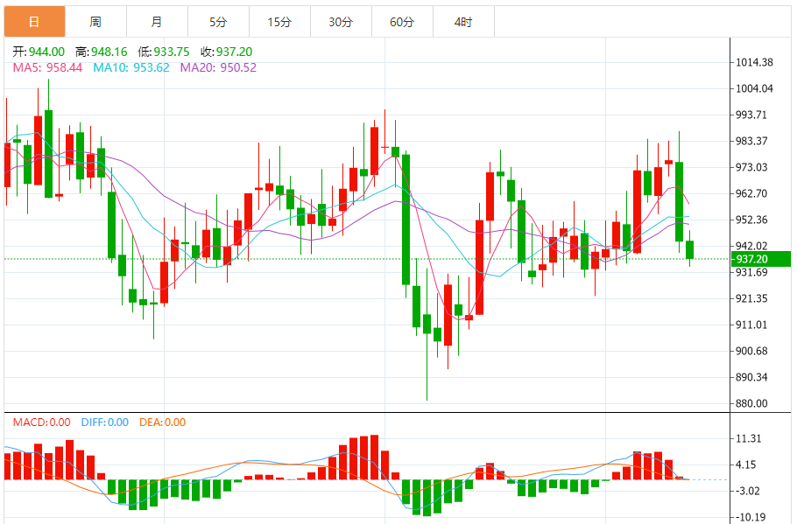Viewport: 797px width, 524px height.
Task: Open the 5分 timeframe tab
Action: [219, 22]
